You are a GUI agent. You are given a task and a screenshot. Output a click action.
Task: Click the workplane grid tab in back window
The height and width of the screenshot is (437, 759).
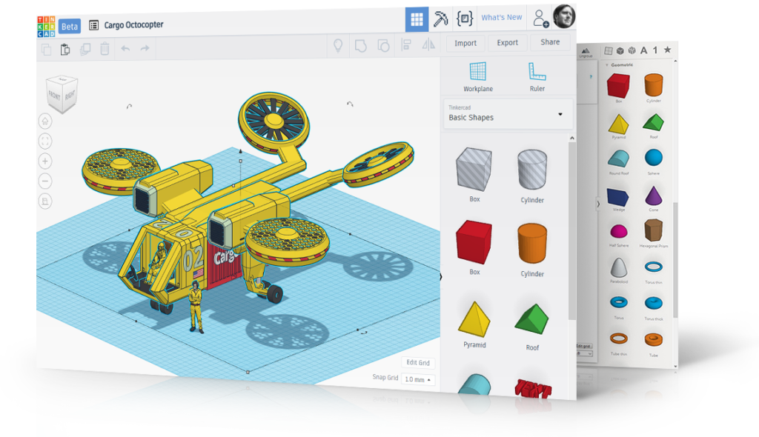pyautogui.click(x=609, y=51)
